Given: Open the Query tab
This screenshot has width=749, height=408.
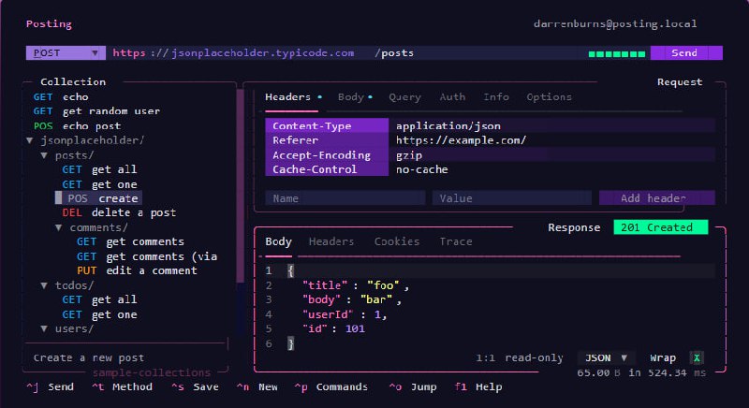Looking at the screenshot, I should [x=404, y=97].
